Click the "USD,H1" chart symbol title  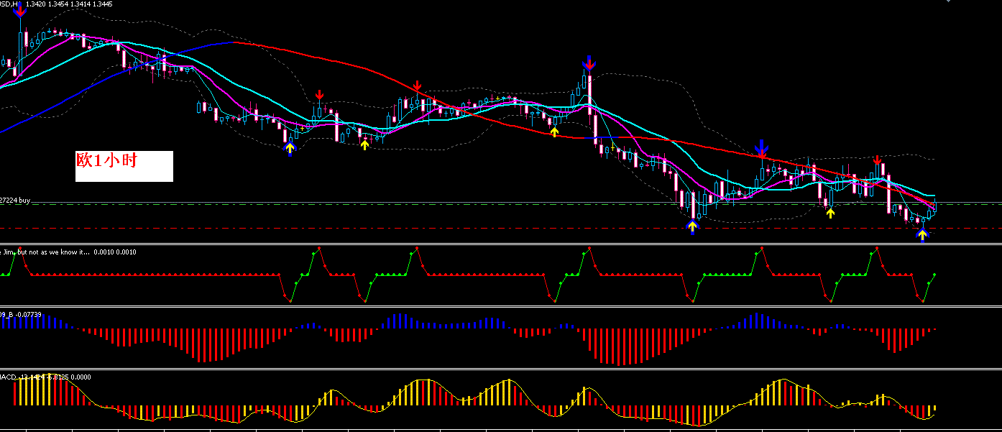pyautogui.click(x=10, y=4)
